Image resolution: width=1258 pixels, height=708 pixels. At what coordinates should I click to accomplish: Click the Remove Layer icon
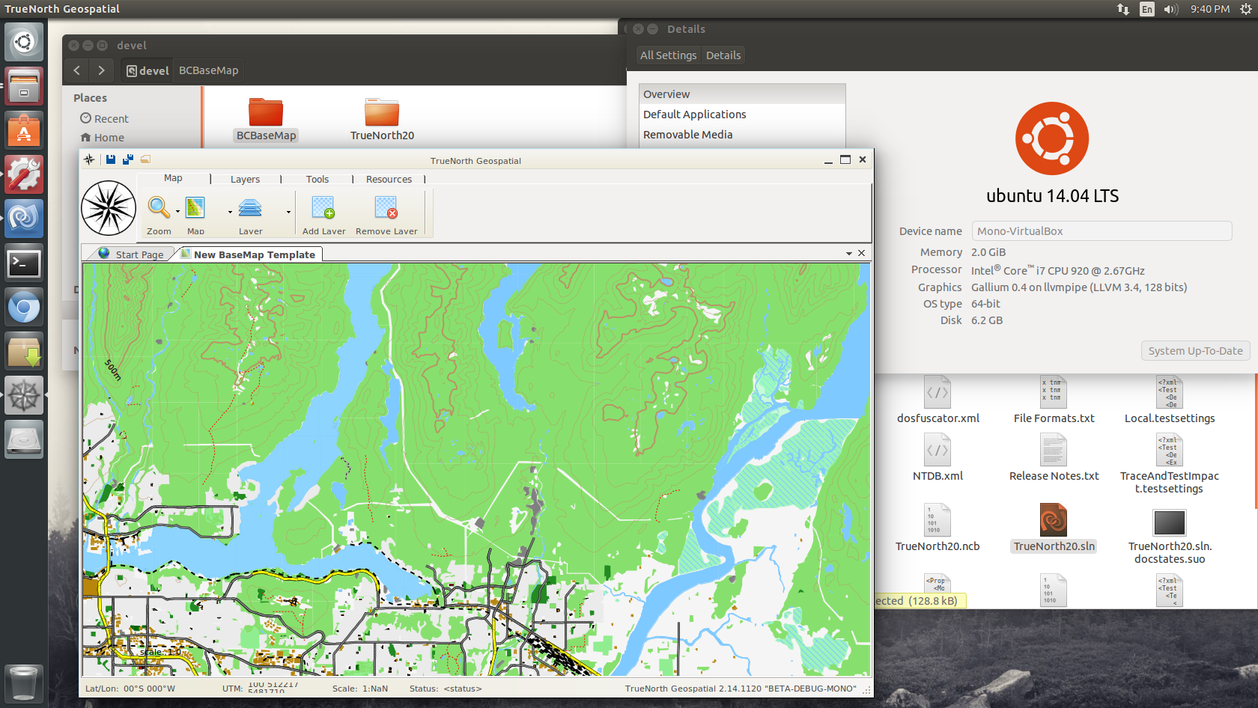click(386, 207)
